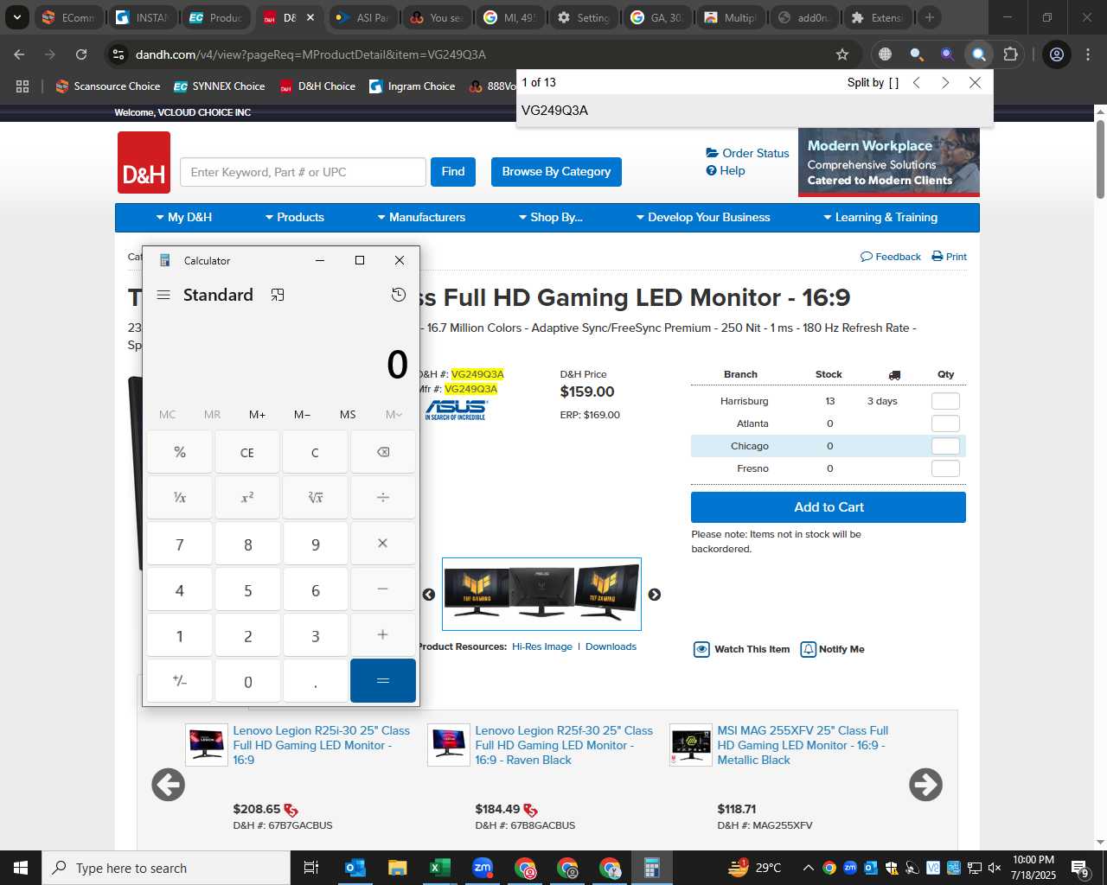The width and height of the screenshot is (1107, 885).
Task: Switch to the Extensions browser tab
Action: (x=877, y=17)
